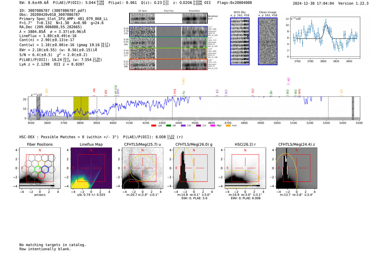Screen dimensions: 388x264
Task: Select the blue-bordered fiber spectrum row
Action: (x=169, y=32)
